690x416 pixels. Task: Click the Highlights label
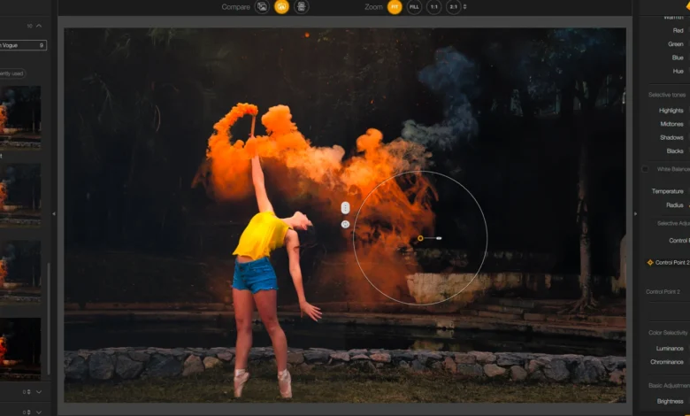click(x=671, y=111)
